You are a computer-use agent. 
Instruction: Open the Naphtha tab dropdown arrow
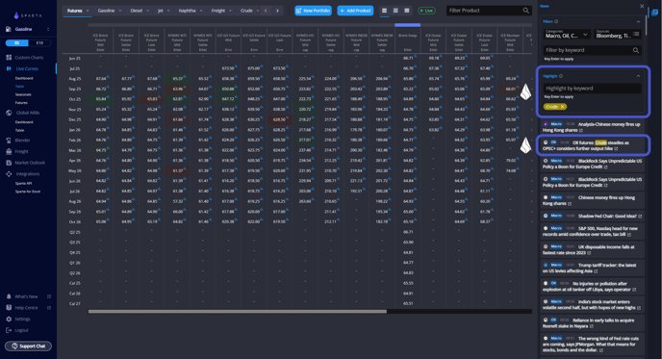coord(201,11)
